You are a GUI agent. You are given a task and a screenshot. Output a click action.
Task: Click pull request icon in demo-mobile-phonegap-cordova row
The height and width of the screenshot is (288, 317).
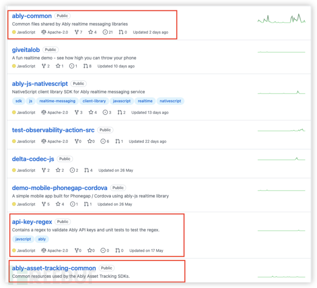pos(86,204)
